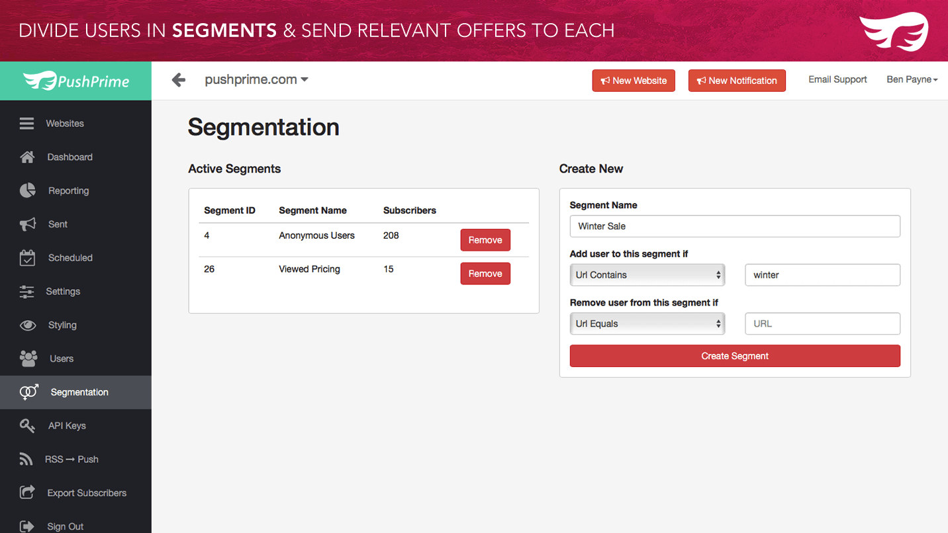Focus the Segment Name field with Winter Sale
This screenshot has height=533, width=948.
(x=735, y=226)
